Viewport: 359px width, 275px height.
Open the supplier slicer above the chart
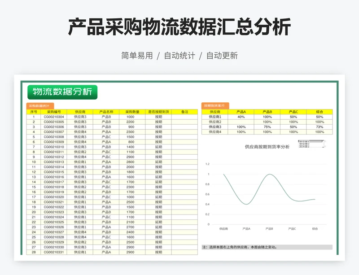pyautogui.click(x=317, y=143)
